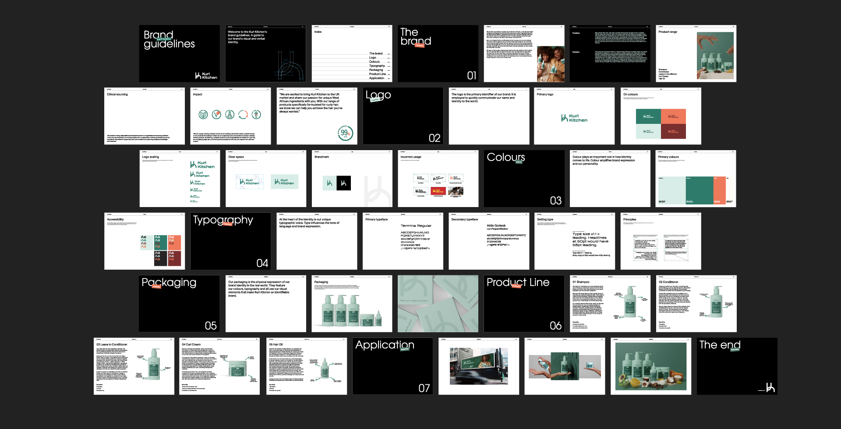Open the Incorrect usage slide
Viewport: 841px width, 429px height.
pyautogui.click(x=438, y=179)
